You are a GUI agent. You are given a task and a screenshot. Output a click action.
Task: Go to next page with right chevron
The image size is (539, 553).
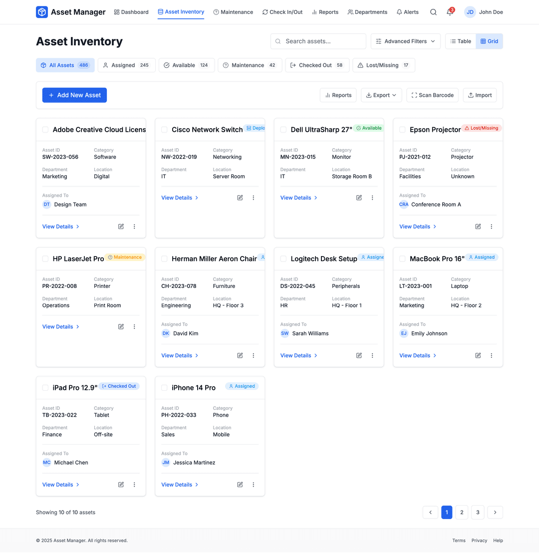[x=495, y=512]
